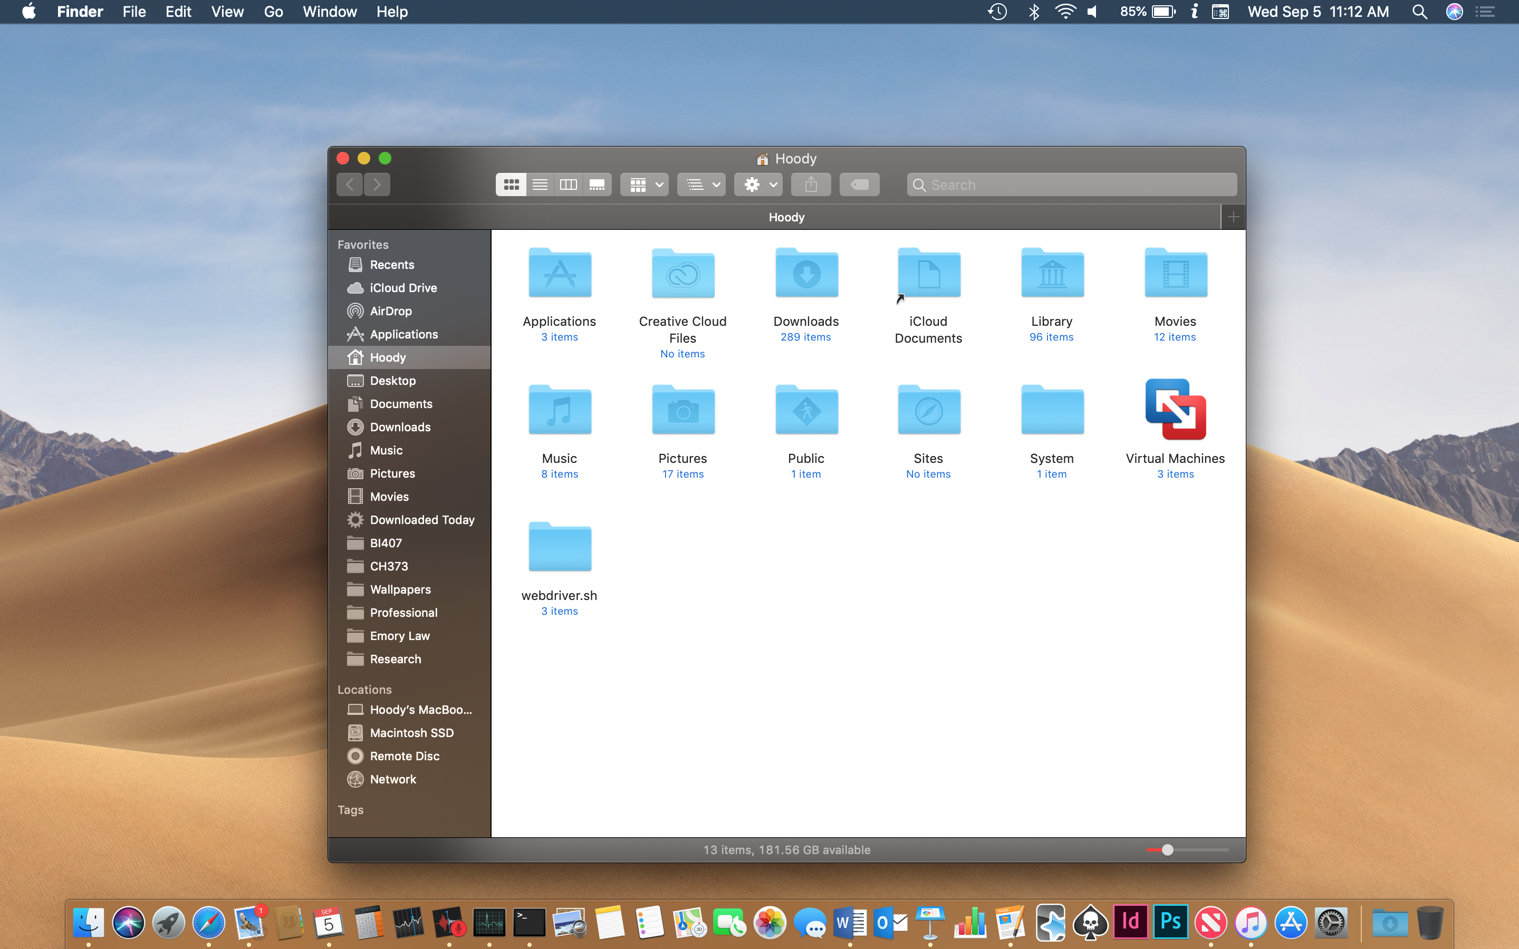Open Microsoft Word from the Dock
This screenshot has height=949, width=1519.
coord(850,923)
